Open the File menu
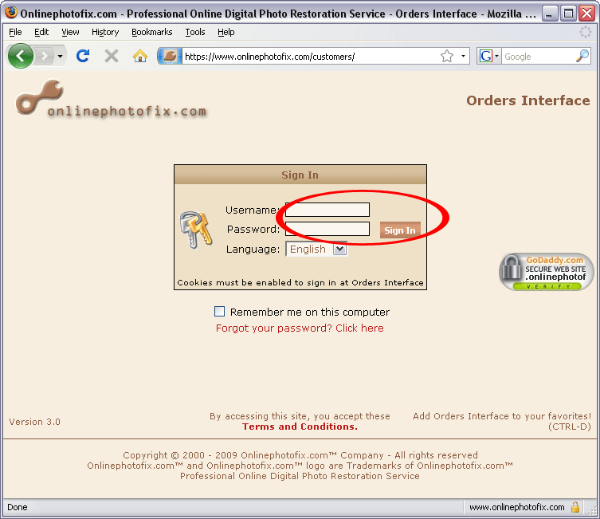 15,32
